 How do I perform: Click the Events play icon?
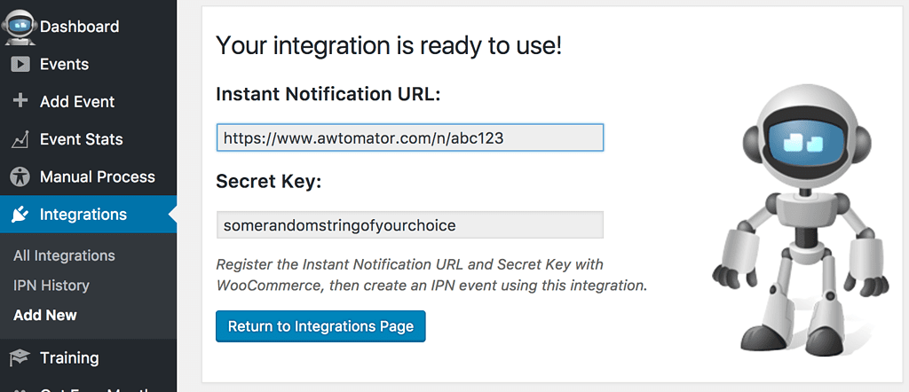pyautogui.click(x=20, y=64)
